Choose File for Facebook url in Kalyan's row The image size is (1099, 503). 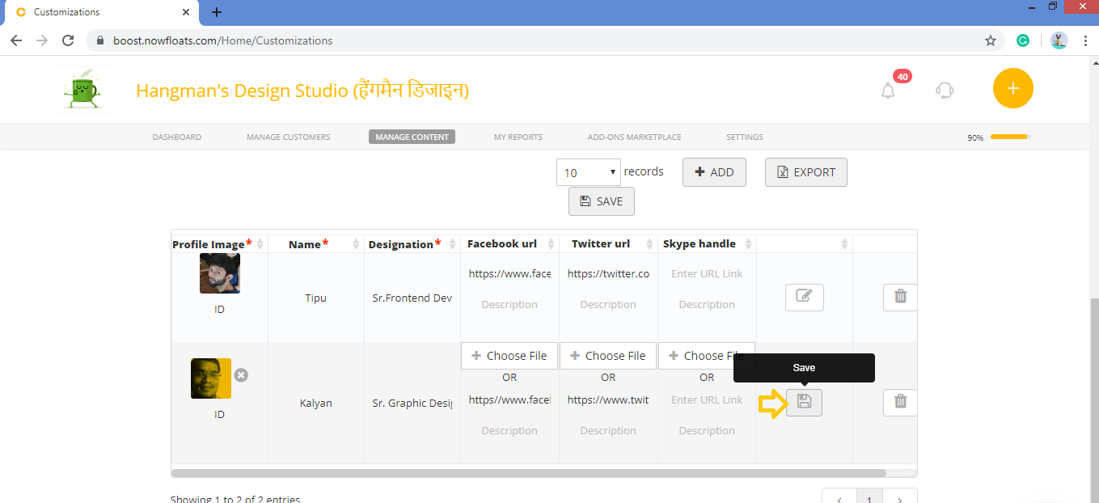click(509, 356)
